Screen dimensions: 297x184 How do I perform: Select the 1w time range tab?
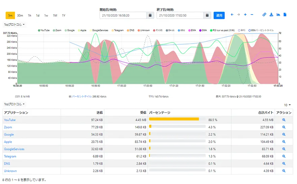46,15
